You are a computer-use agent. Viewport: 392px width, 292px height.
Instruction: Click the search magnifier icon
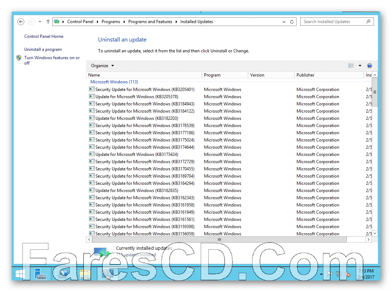[x=368, y=21]
